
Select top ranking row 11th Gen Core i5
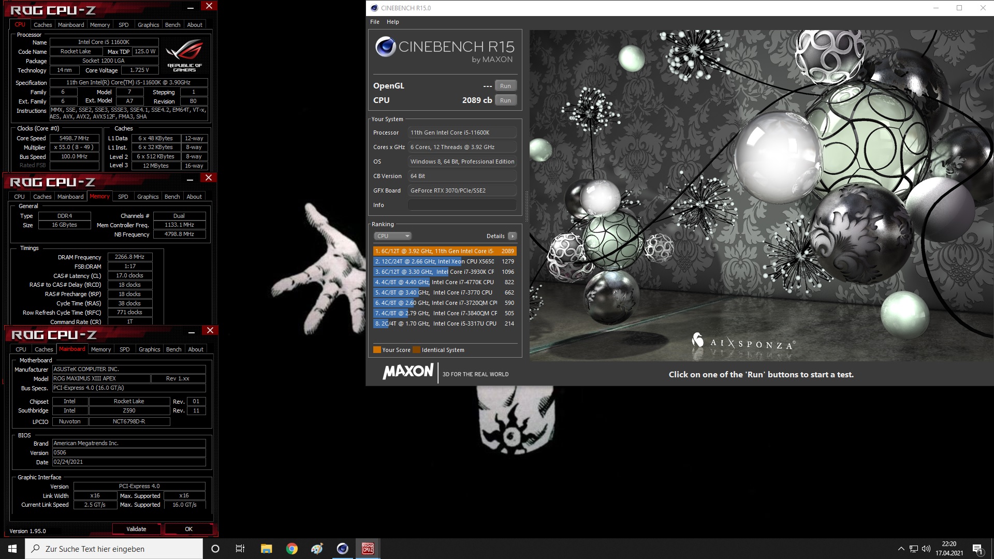[x=445, y=251]
